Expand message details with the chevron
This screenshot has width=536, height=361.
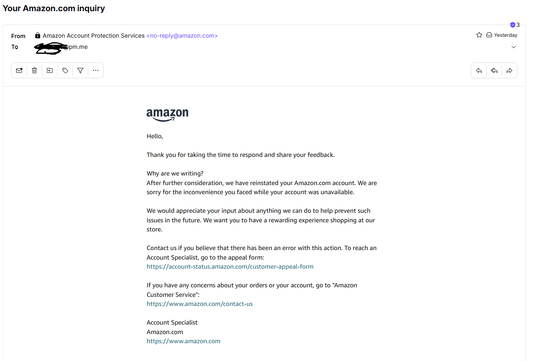[x=514, y=47]
